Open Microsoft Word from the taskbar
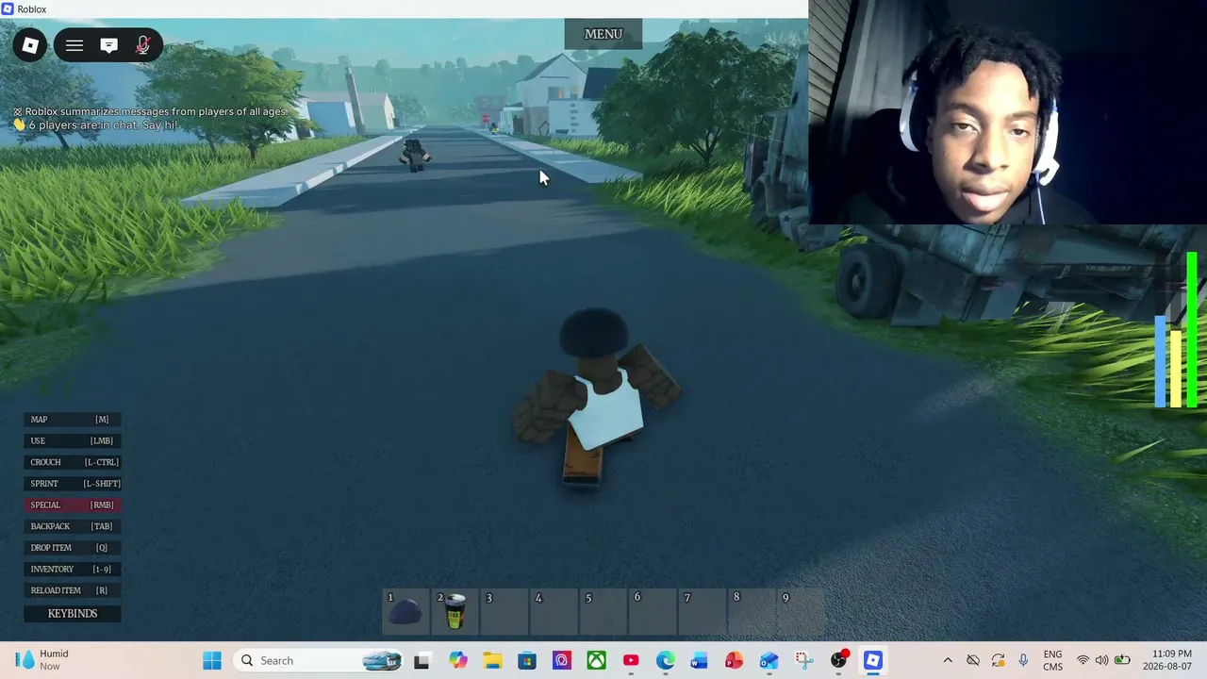Screen dimensions: 1207x679 coord(699,660)
